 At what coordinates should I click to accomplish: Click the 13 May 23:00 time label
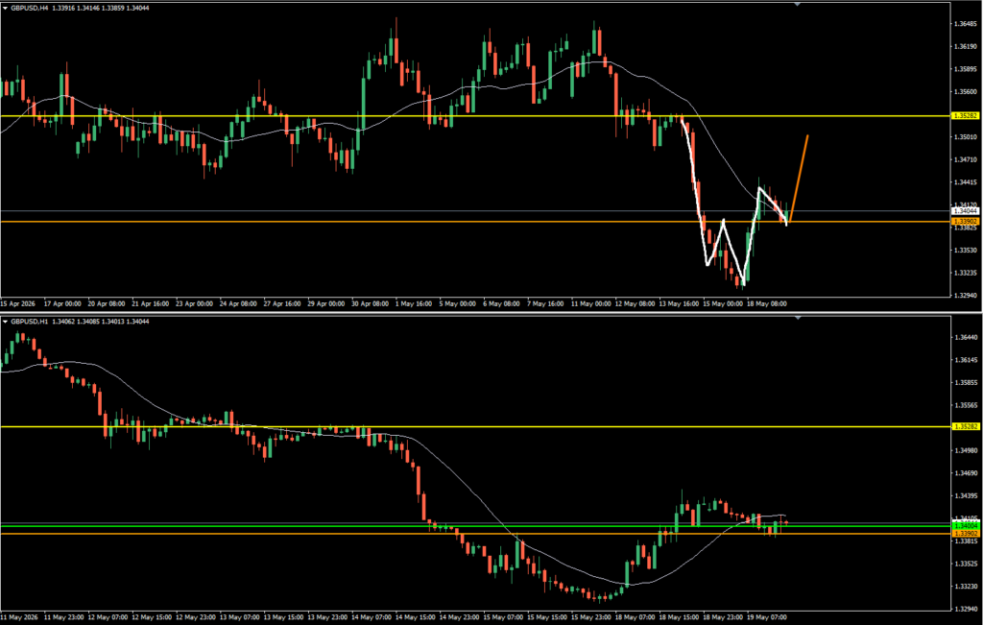click(x=326, y=617)
